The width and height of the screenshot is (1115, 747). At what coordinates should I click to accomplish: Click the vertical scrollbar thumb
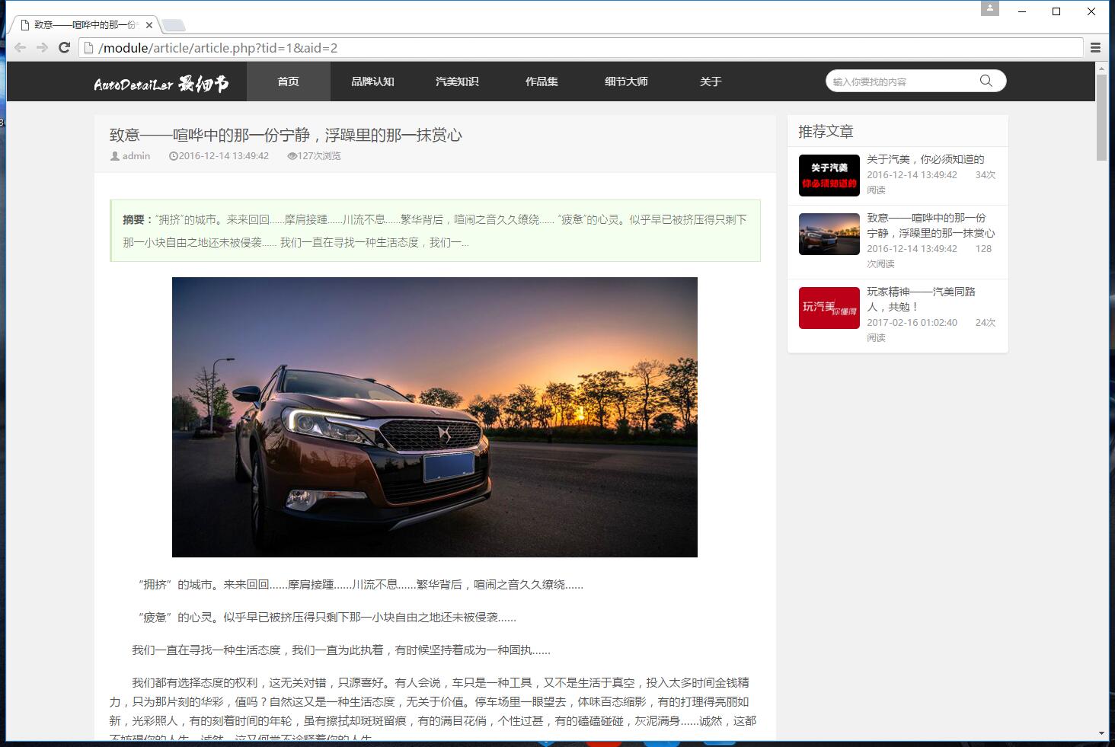(x=1101, y=117)
